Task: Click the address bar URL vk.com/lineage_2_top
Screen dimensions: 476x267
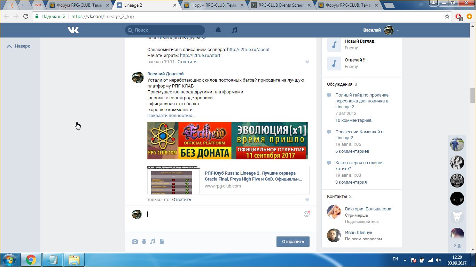Action: [103, 16]
